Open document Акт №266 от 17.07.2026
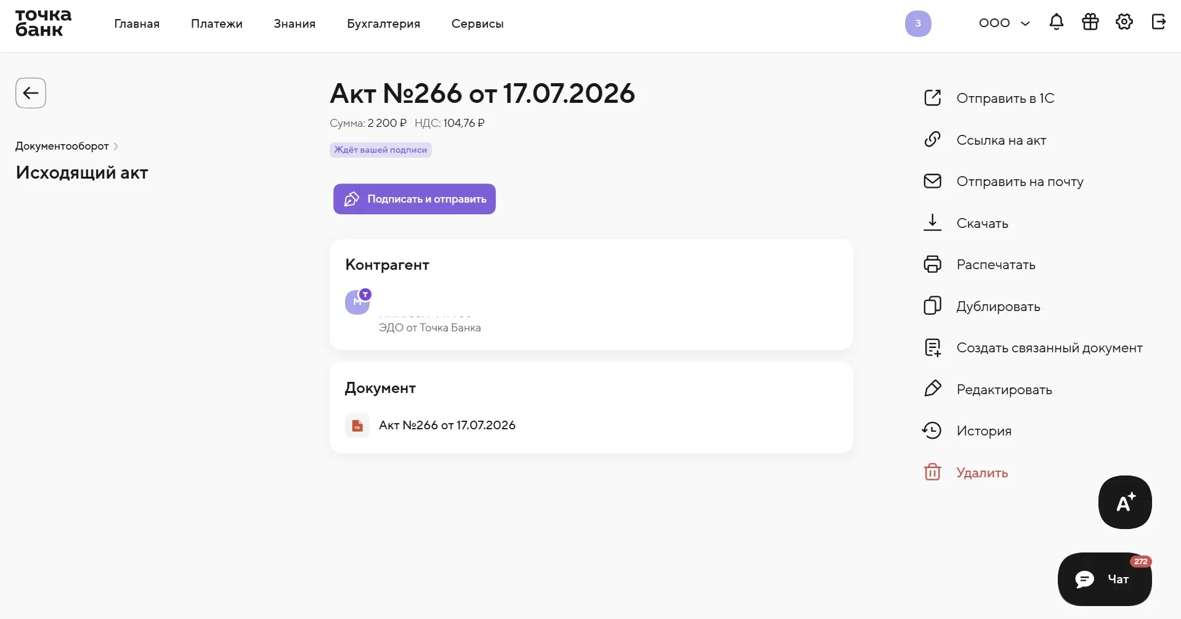This screenshot has height=619, width=1181. click(447, 425)
